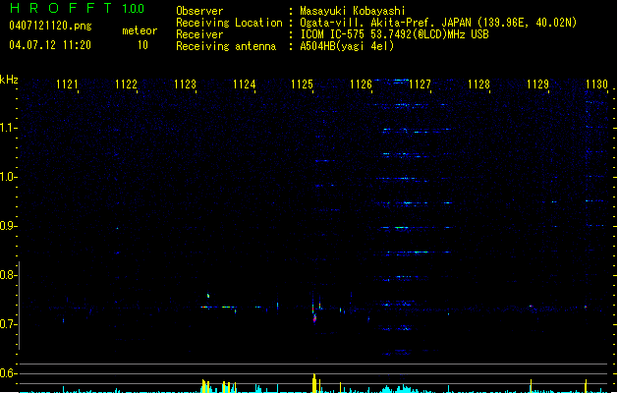The height and width of the screenshot is (393, 618).
Task: Click the 1.1 kHz frequency axis label
Action: coord(8,128)
